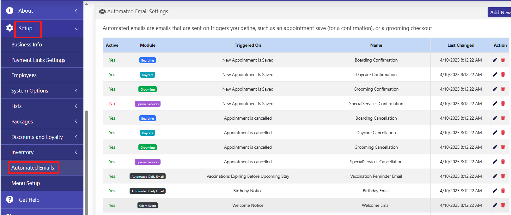Edit the SpecialServices Cancellation email
The height and width of the screenshot is (215, 511).
click(x=495, y=162)
